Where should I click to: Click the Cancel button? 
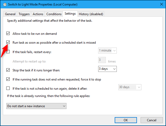point(152,120)
